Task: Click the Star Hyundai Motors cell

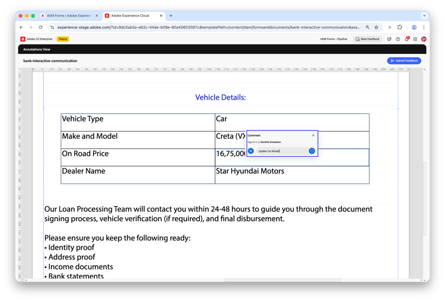Action: (292, 175)
